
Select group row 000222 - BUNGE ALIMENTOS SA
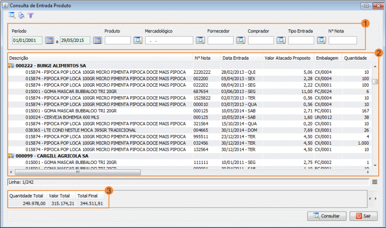[189, 66]
